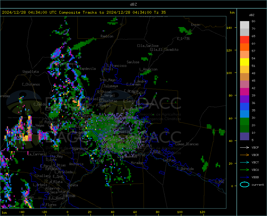Select the magenta 39 dBZ color swatch
Viewport: 267px width, 216px height.
coord(244,92)
